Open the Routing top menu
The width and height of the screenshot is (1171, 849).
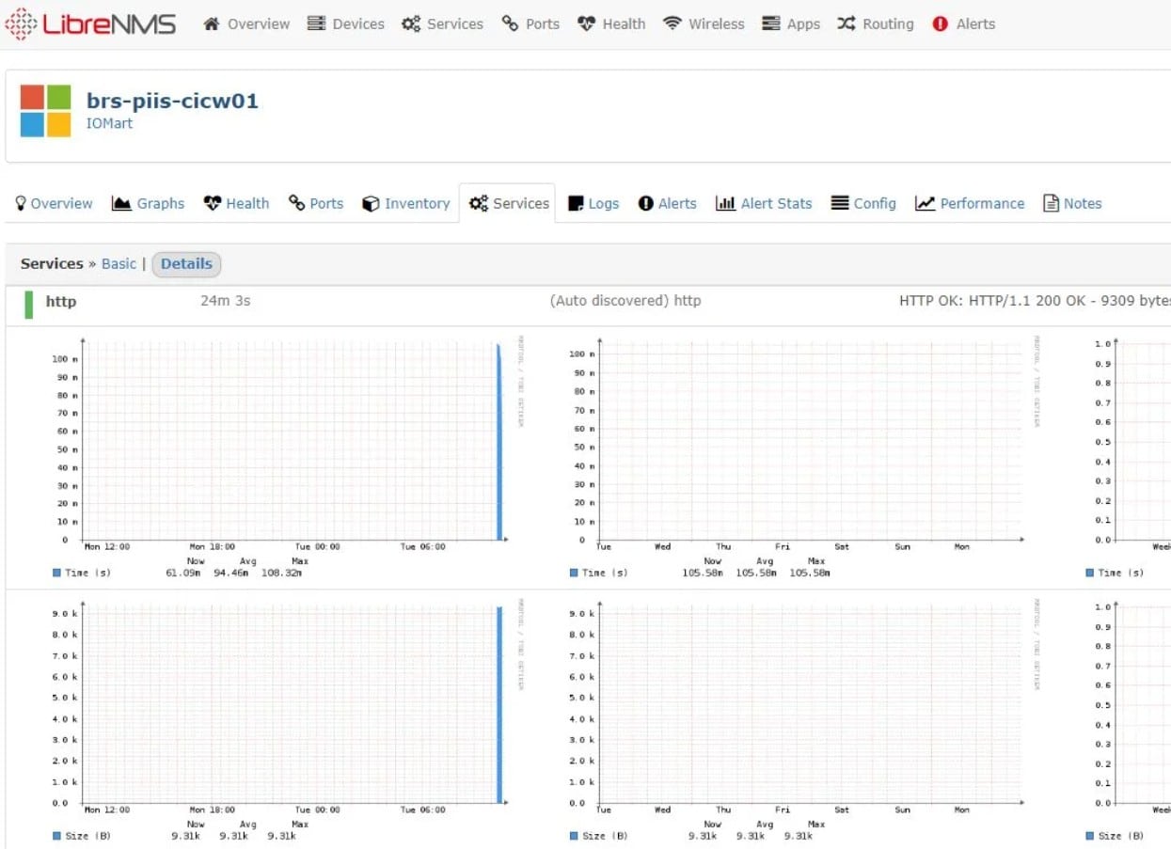tap(876, 24)
